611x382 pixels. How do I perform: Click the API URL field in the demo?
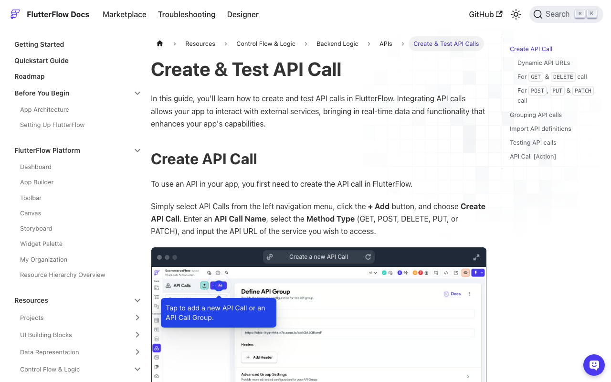(x=358, y=332)
